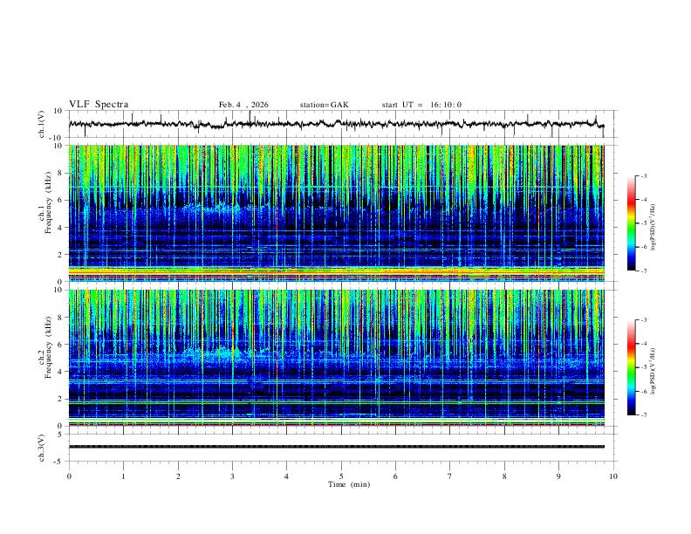Click the "8" tick on ch.1 frequency axis

coord(60,173)
